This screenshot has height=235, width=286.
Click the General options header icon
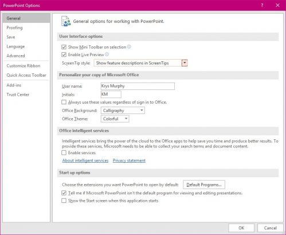[x=66, y=21]
